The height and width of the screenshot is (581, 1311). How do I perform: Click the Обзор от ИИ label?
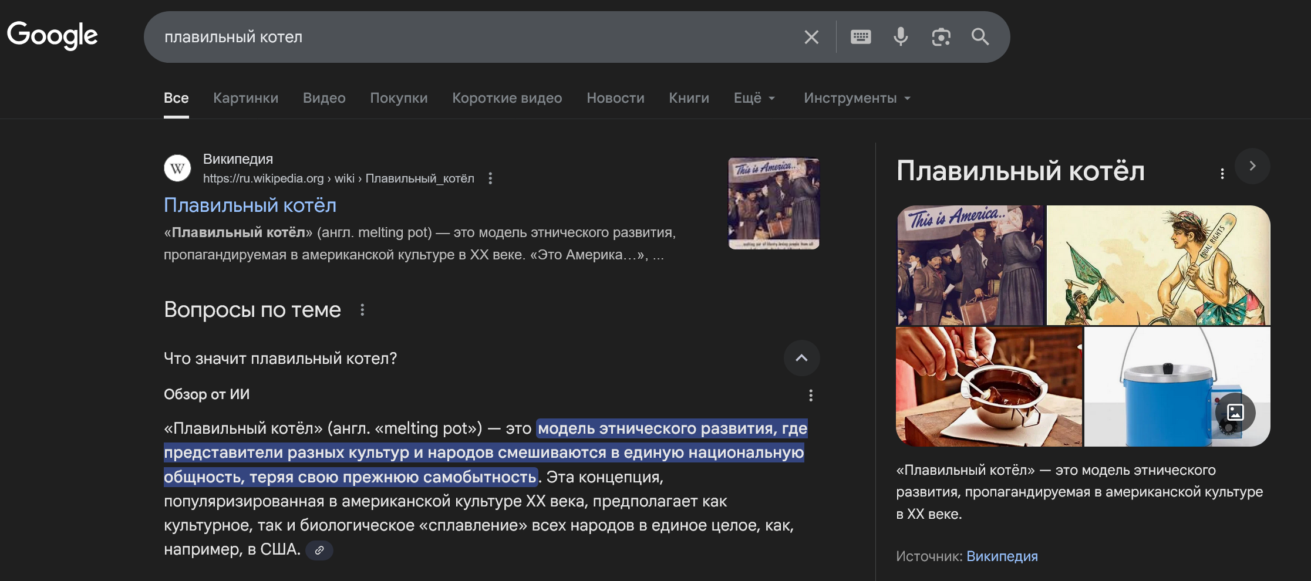click(207, 394)
